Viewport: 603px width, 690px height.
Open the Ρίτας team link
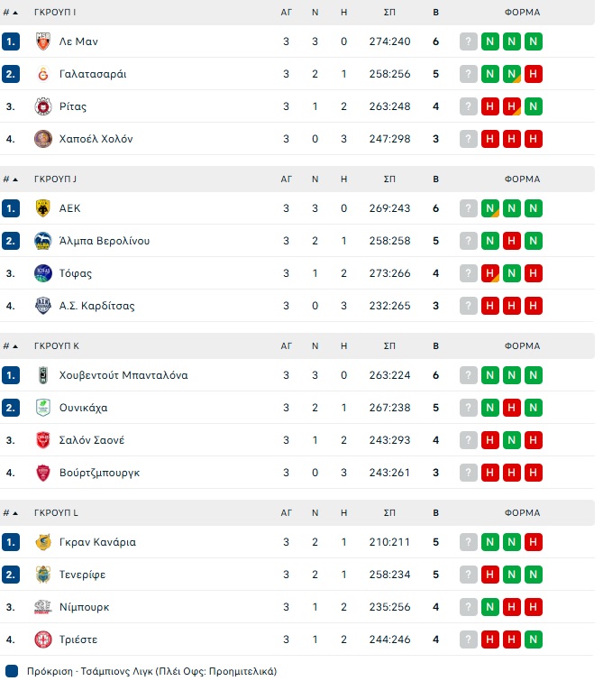73,106
